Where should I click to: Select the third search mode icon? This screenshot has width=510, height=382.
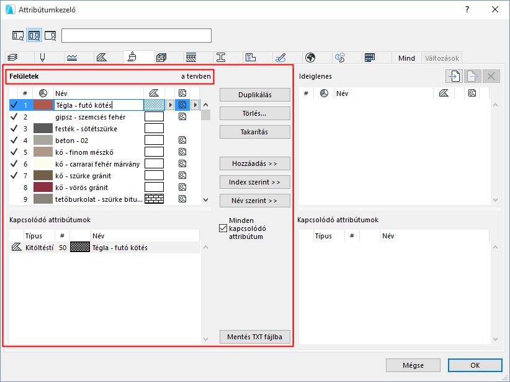pos(50,35)
